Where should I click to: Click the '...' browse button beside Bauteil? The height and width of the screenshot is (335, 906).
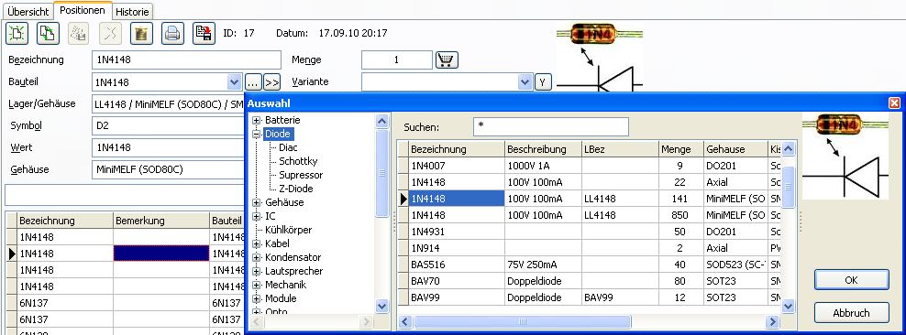254,81
